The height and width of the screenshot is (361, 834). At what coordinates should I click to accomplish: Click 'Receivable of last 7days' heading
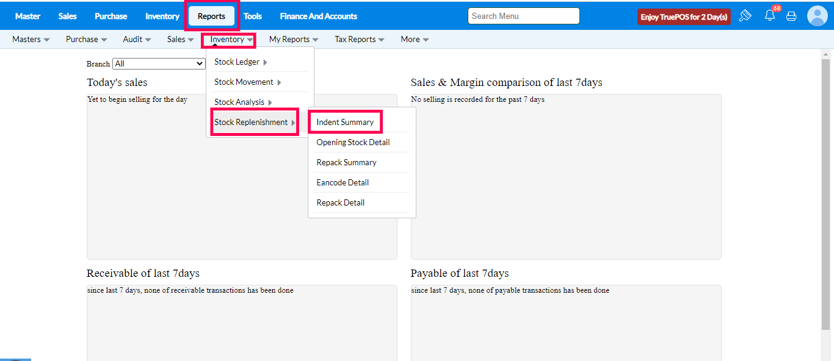(143, 273)
